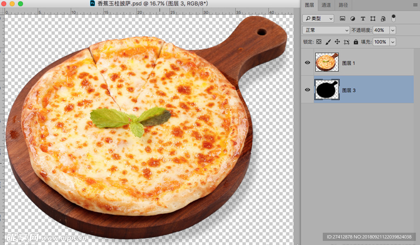Switch to the 通道 tab
Screen dimensions: 420x245
click(326, 5)
